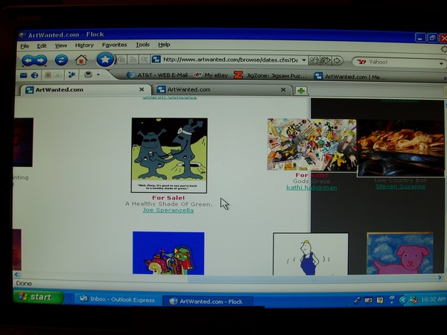Open the View menu
447x335 pixels.
tap(61, 45)
